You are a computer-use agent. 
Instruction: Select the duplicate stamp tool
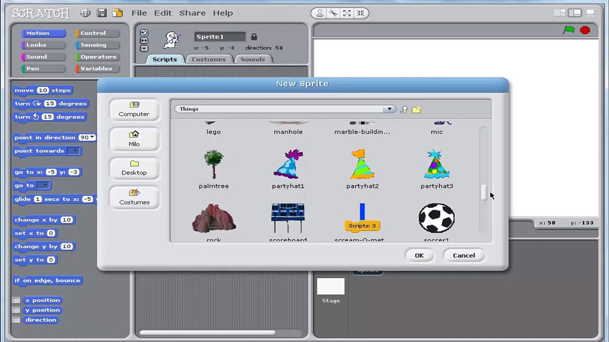pyautogui.click(x=320, y=13)
